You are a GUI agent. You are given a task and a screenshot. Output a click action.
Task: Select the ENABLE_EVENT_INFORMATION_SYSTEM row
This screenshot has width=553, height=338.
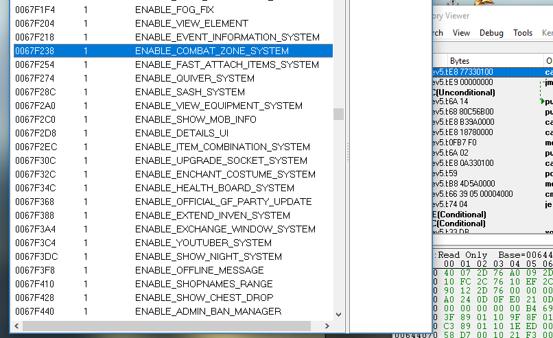(173, 37)
